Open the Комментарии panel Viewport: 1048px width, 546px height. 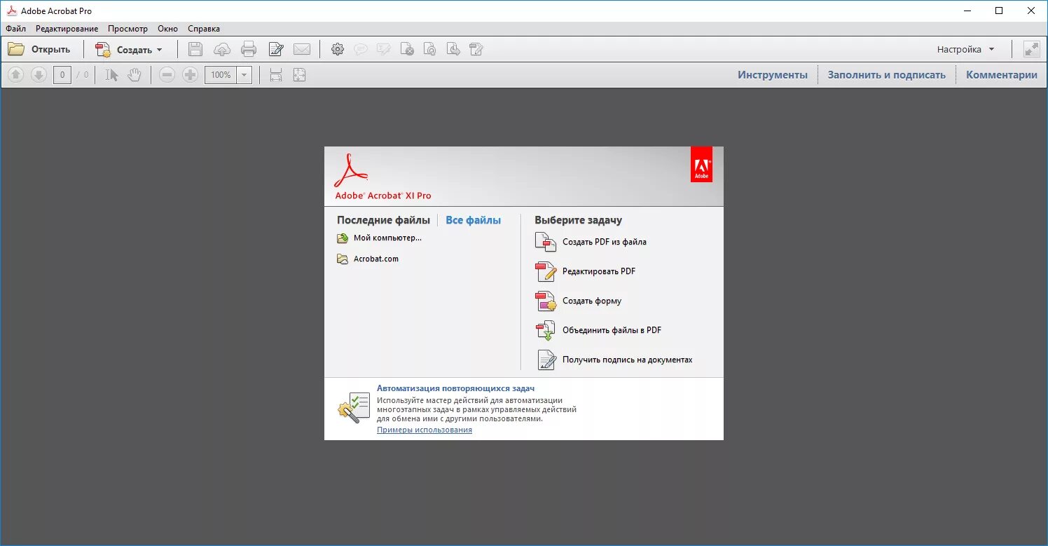1002,75
